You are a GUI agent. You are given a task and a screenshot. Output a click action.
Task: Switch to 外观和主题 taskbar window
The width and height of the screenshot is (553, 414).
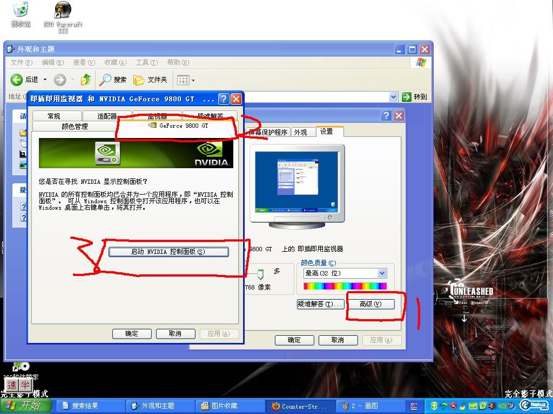pos(160,406)
